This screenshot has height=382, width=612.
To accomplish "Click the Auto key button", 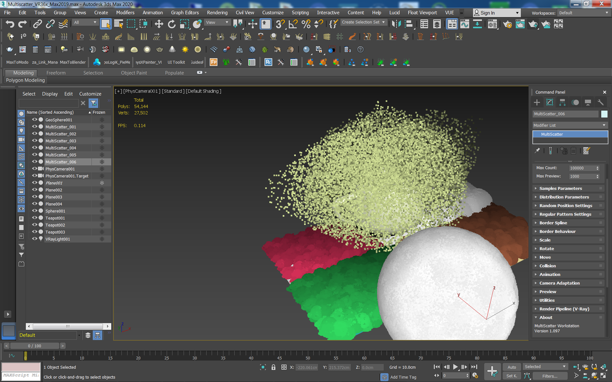I will coord(512,367).
